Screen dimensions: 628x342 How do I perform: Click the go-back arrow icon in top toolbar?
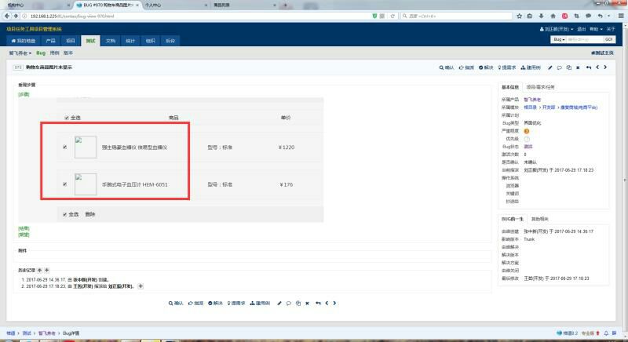click(588, 68)
